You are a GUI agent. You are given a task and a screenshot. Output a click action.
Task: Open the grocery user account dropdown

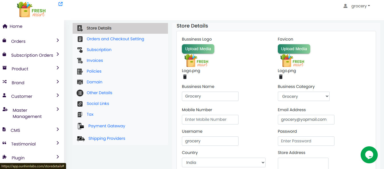click(x=357, y=6)
